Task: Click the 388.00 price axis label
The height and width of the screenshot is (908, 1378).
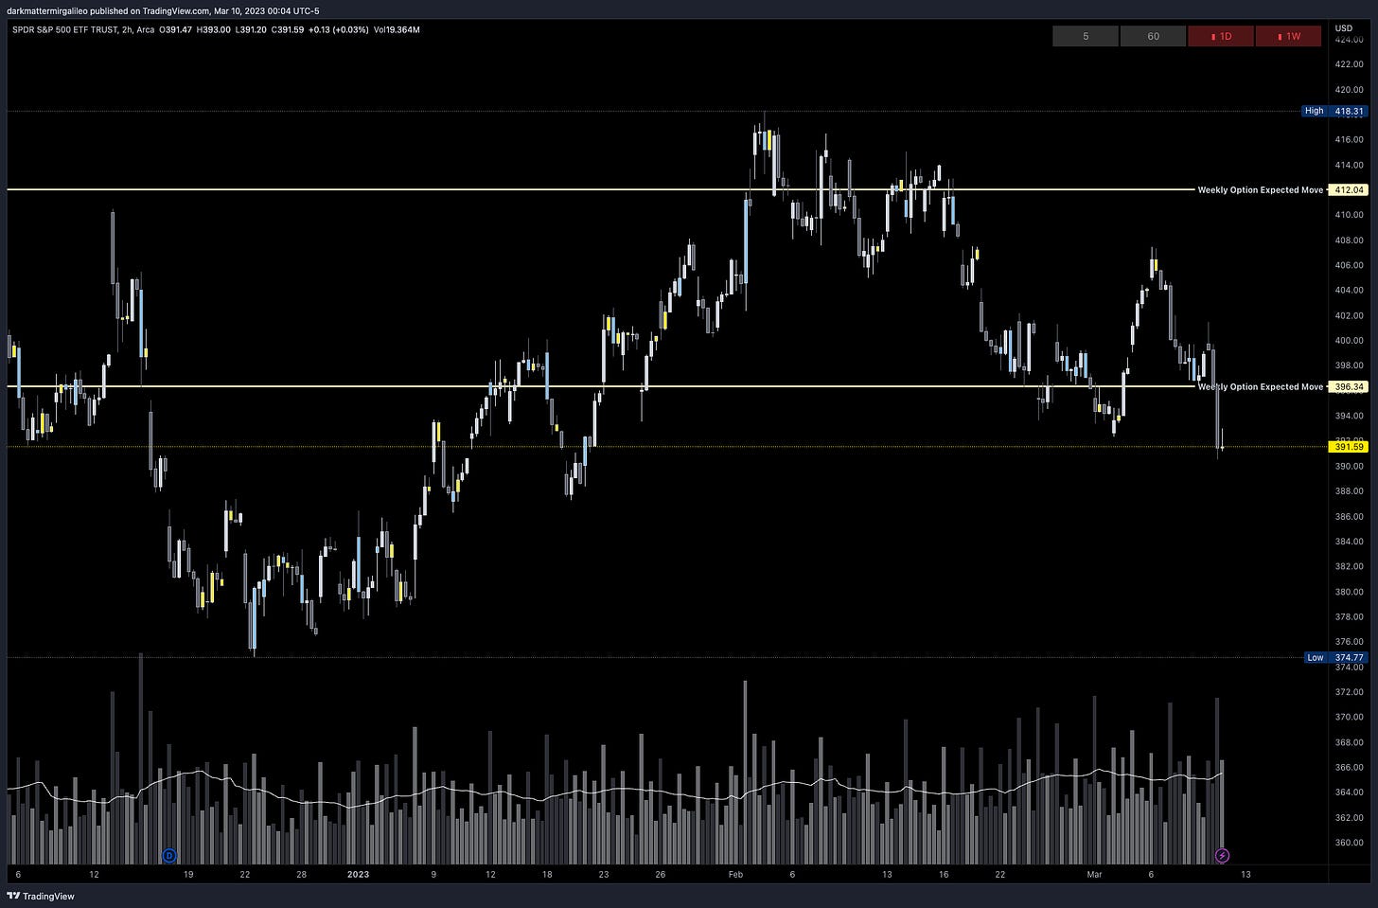Action: click(1349, 491)
